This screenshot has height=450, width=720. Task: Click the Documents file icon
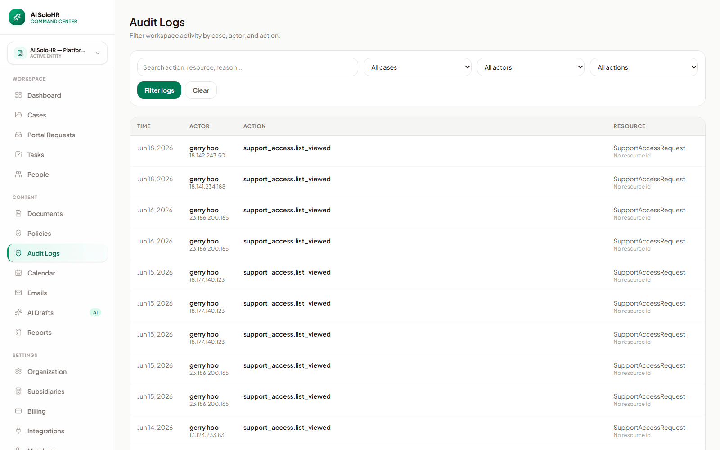click(x=18, y=213)
